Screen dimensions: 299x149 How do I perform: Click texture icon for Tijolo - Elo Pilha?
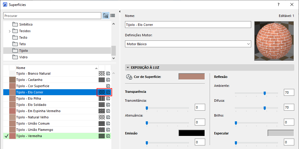coord(108,98)
